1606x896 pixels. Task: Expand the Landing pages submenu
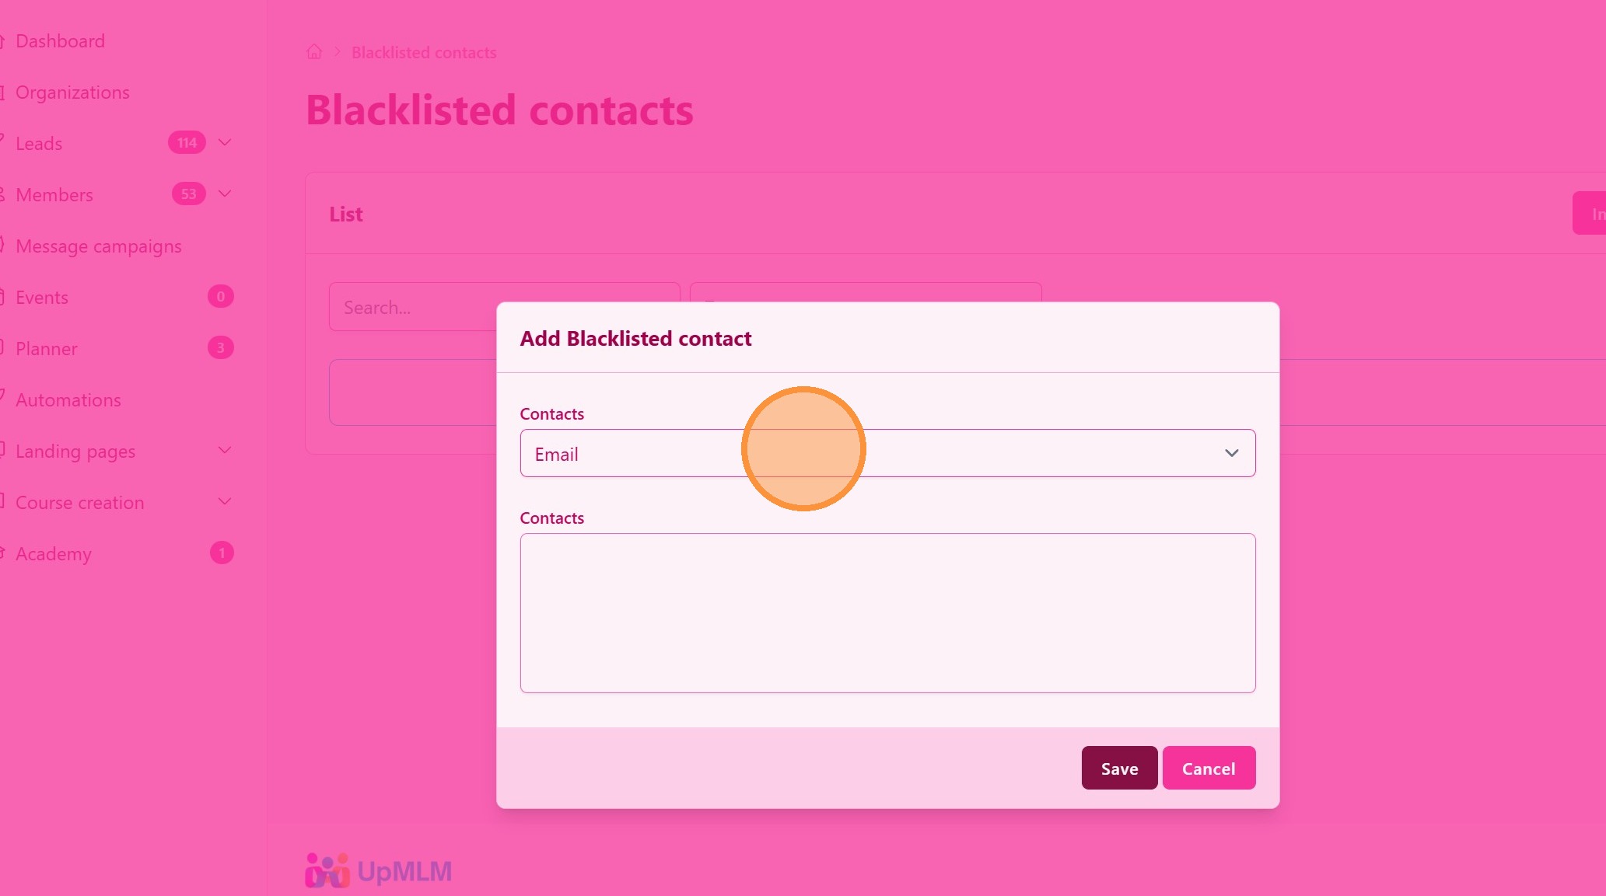pos(225,451)
